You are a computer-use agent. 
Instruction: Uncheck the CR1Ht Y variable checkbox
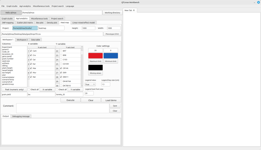61,68
